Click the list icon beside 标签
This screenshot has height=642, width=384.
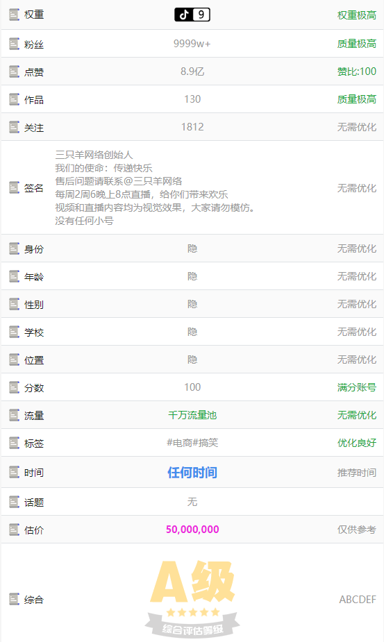coord(14,443)
